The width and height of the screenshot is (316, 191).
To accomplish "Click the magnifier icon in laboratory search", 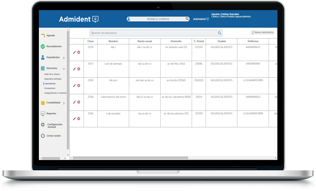I will coord(220,33).
